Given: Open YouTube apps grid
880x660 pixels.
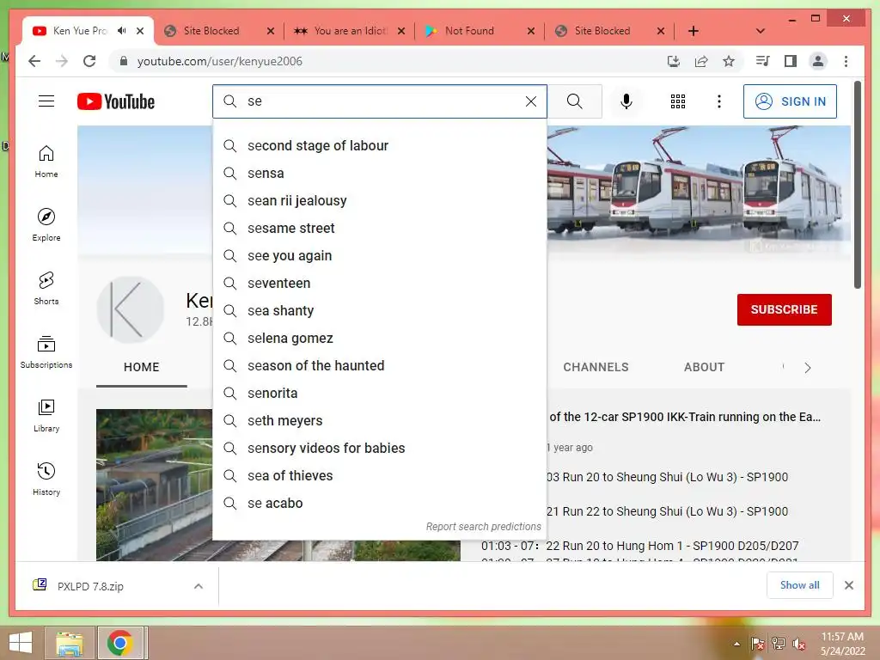Looking at the screenshot, I should (677, 101).
